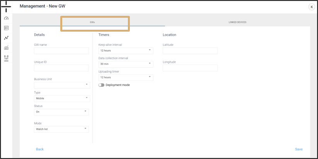Screen dimensions: 318x159
Task: Click the user avatar K icon
Action: [311, 7]
